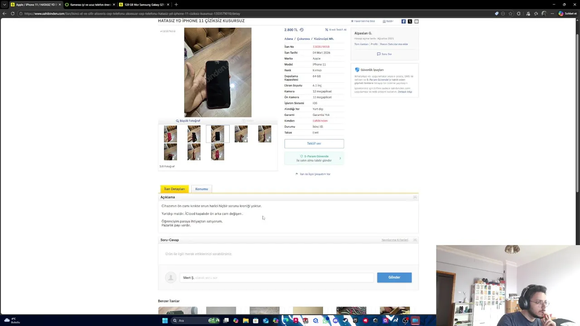Open File Explorer from taskbar
Image resolution: width=580 pixels, height=326 pixels.
click(246, 321)
